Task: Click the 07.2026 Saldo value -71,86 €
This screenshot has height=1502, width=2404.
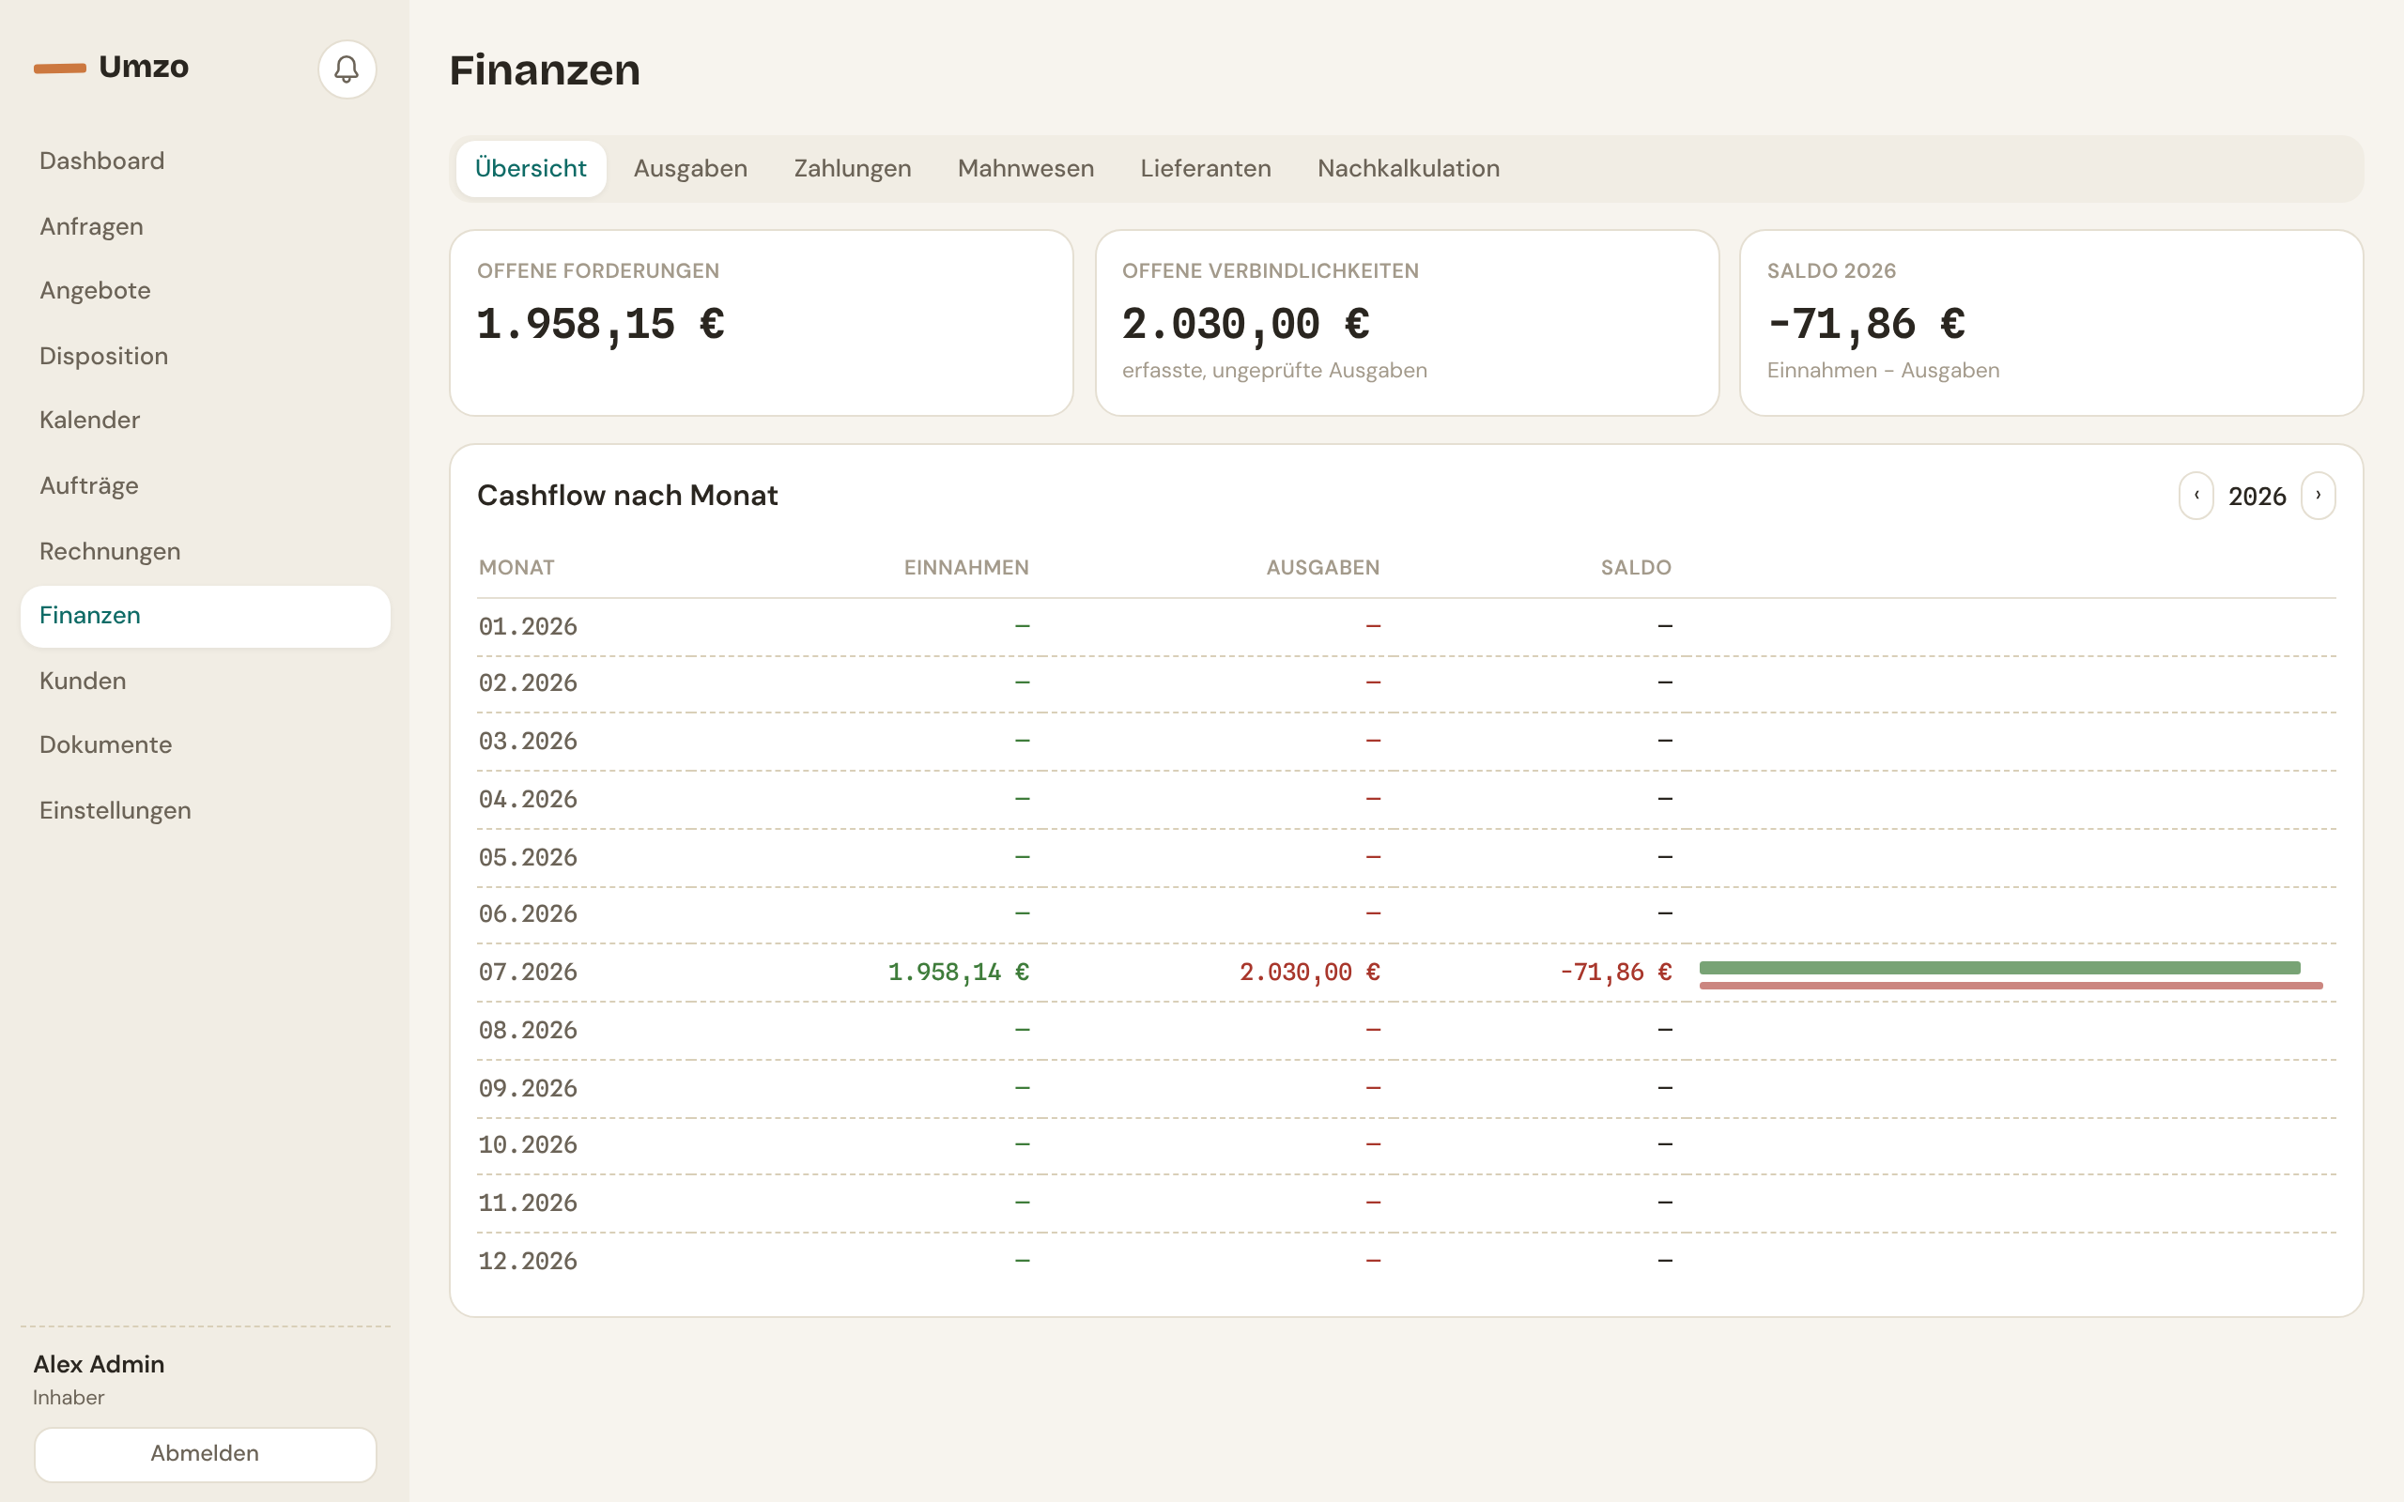Action: pyautogui.click(x=1615, y=973)
